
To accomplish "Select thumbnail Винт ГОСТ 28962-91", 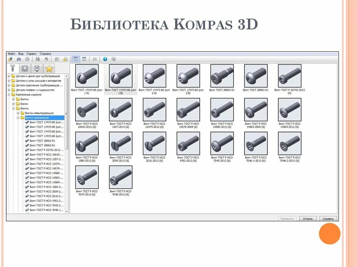I will click(x=222, y=76).
